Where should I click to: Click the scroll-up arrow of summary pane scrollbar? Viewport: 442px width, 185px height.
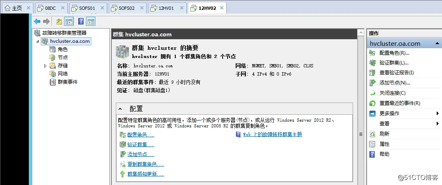[x=360, y=33]
